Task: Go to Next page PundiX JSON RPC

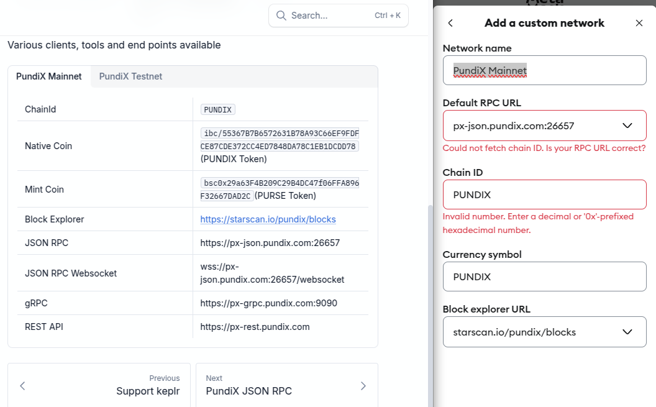Action: click(x=287, y=385)
